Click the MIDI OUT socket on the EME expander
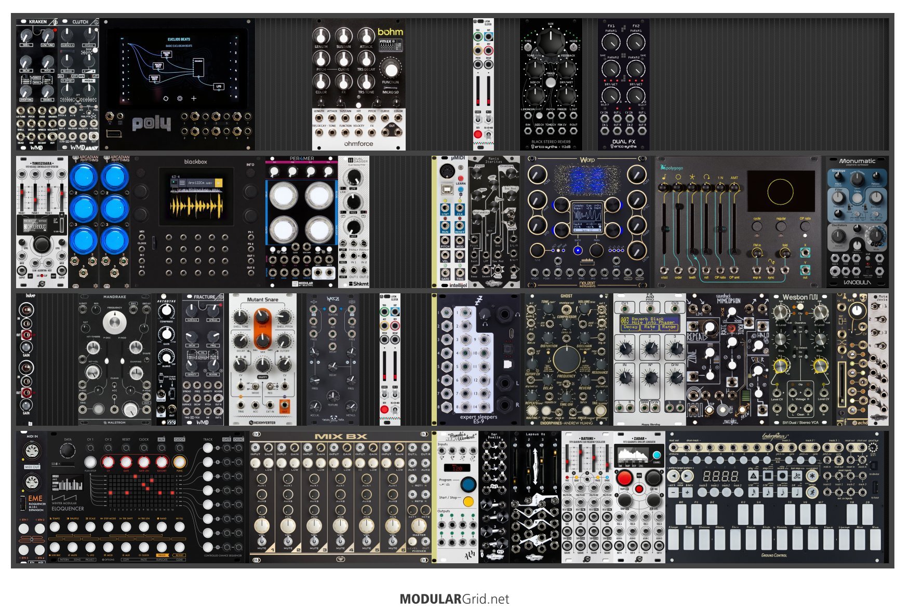This screenshot has width=910, height=610. tap(32, 481)
